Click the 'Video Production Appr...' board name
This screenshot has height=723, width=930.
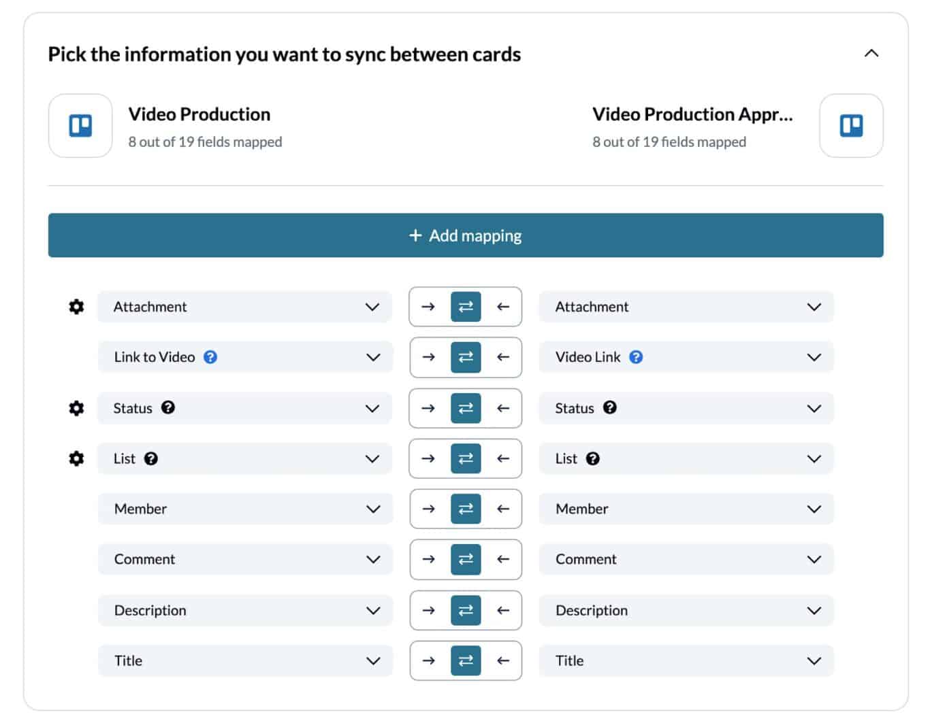tap(692, 114)
